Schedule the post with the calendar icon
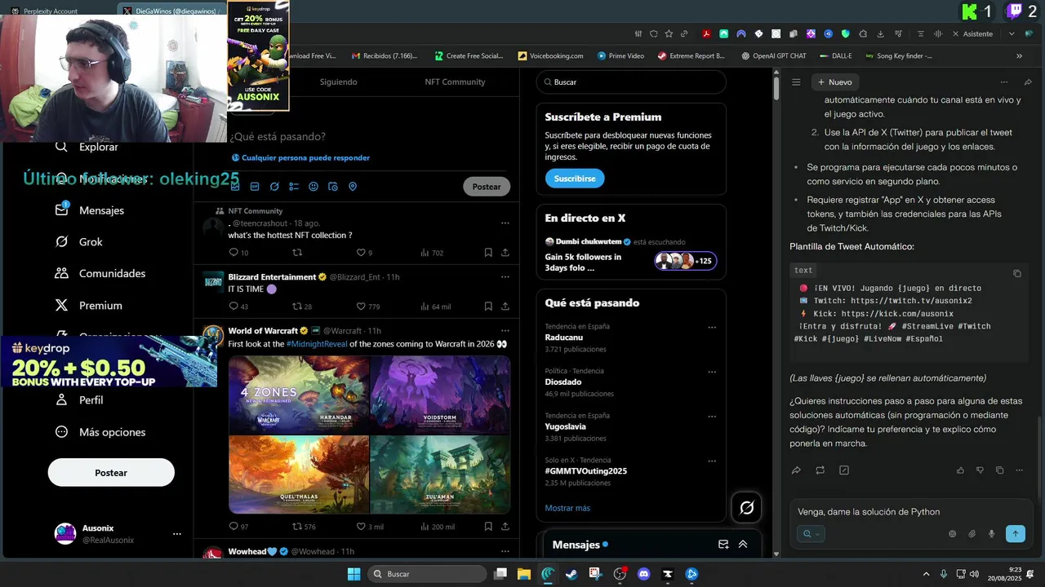 click(333, 187)
